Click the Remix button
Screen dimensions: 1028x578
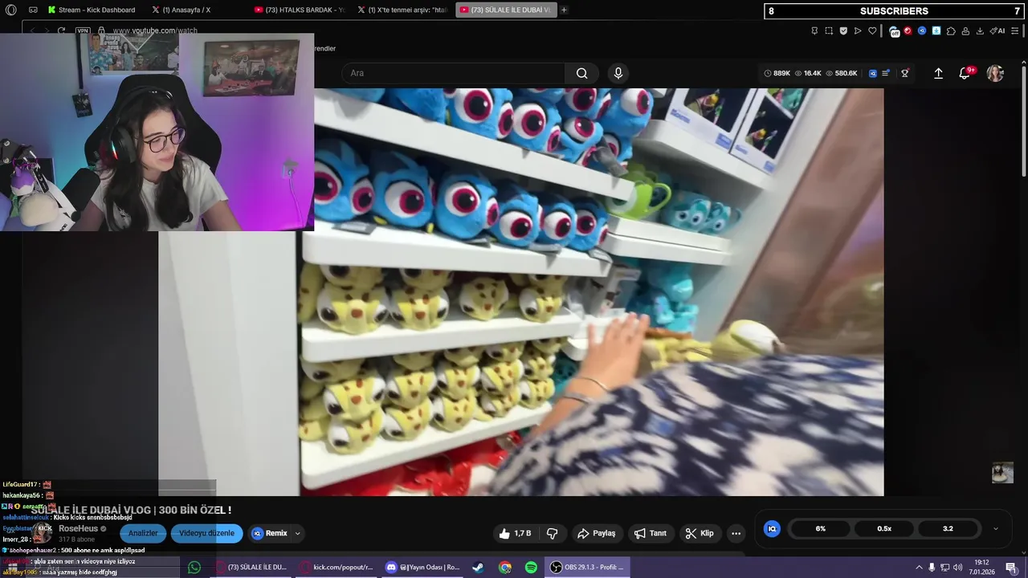pyautogui.click(x=269, y=533)
